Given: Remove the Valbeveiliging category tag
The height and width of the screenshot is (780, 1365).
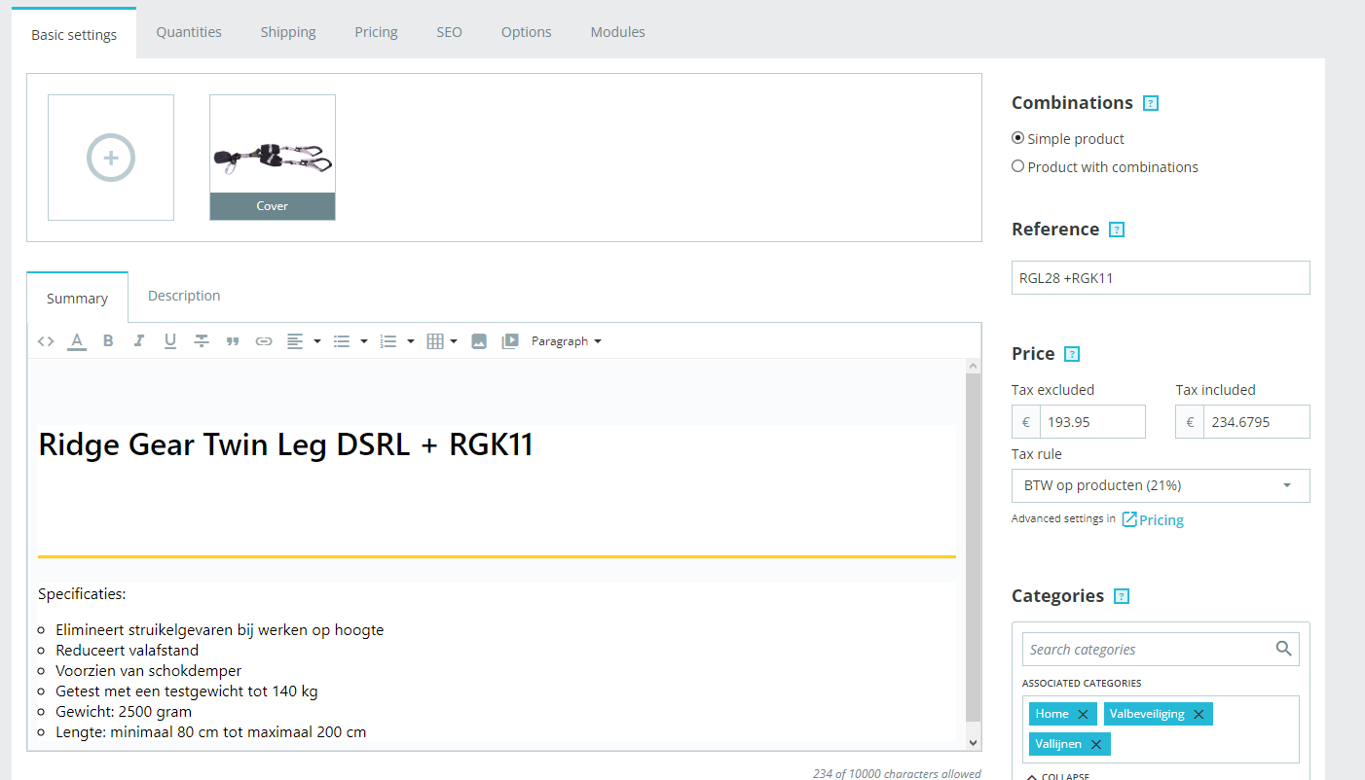Looking at the screenshot, I should coord(1199,715).
